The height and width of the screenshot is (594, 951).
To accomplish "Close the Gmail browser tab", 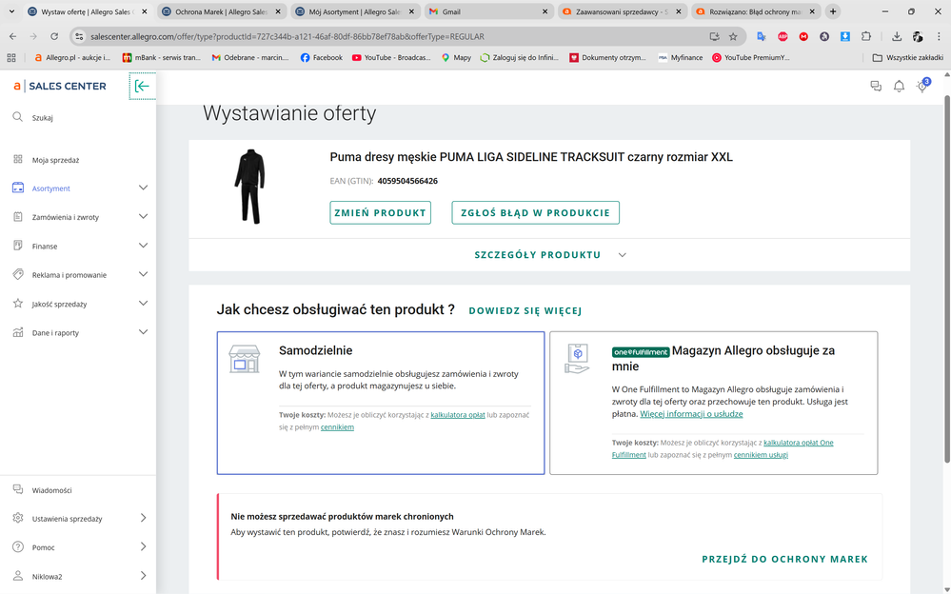I will (545, 11).
